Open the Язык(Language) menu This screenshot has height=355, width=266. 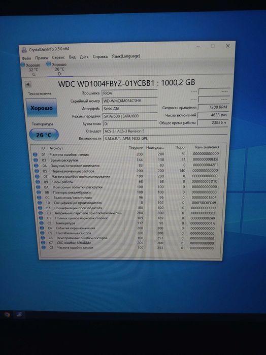tap(126, 56)
